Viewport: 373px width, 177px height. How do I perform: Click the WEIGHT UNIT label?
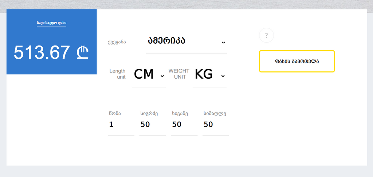179,74
